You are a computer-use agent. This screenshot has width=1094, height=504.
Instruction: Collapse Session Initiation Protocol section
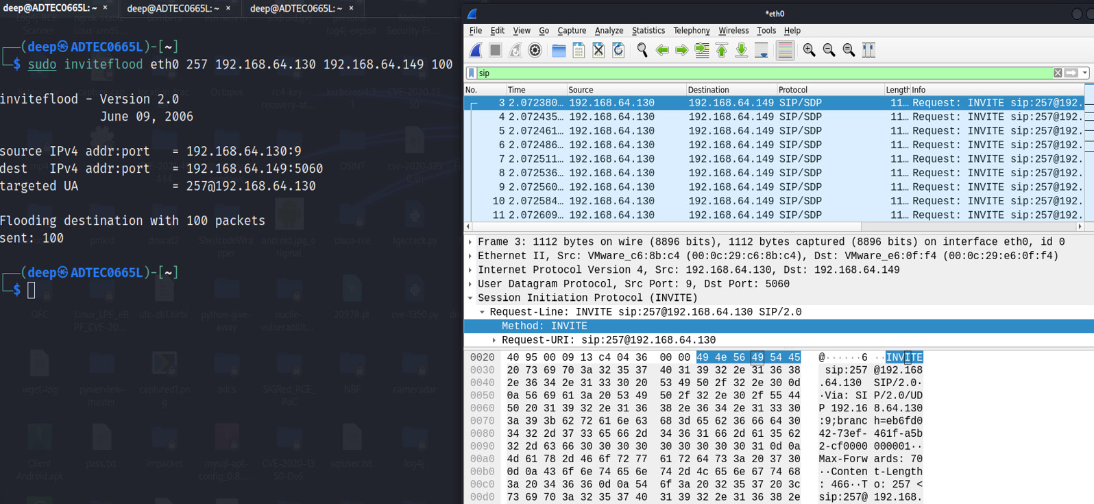tap(470, 298)
